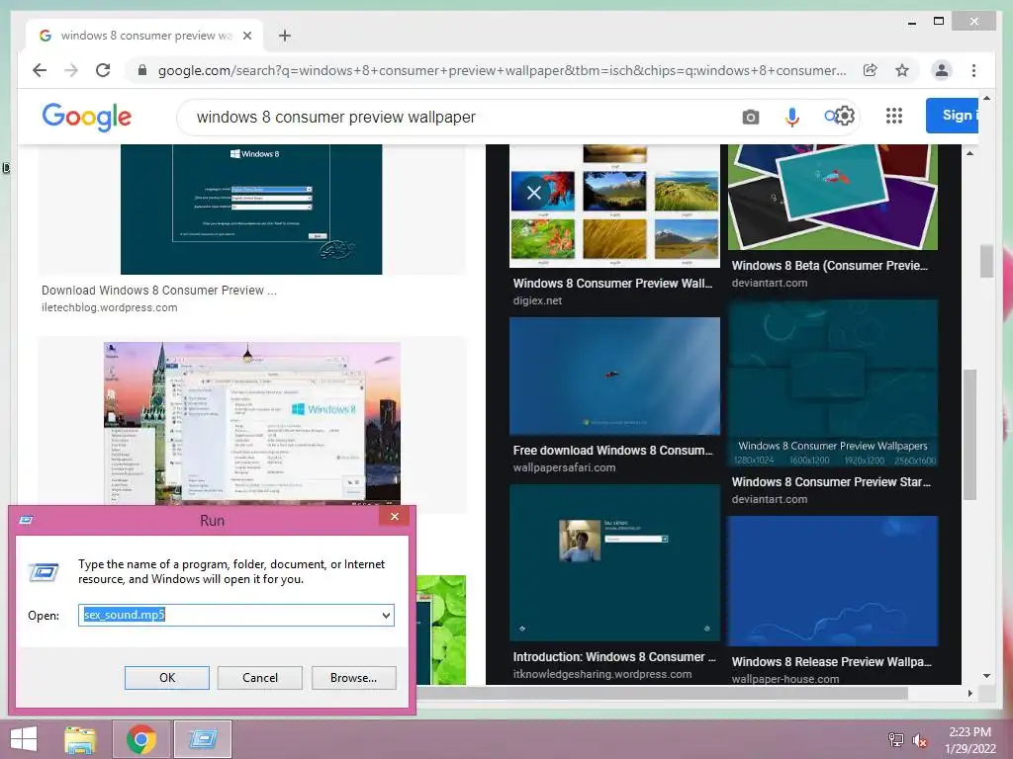Bookmark this page with the star icon
Viewport: 1013px width, 759px height.
[x=902, y=70]
